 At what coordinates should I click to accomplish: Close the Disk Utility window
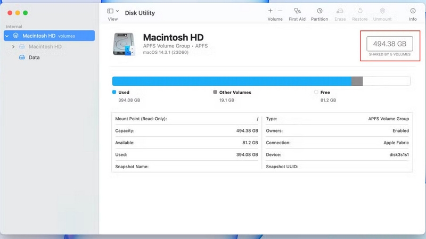point(10,13)
